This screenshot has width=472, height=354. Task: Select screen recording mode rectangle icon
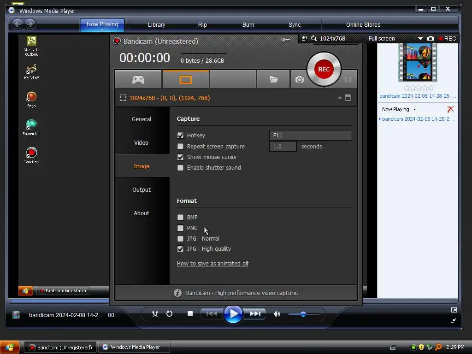click(185, 79)
